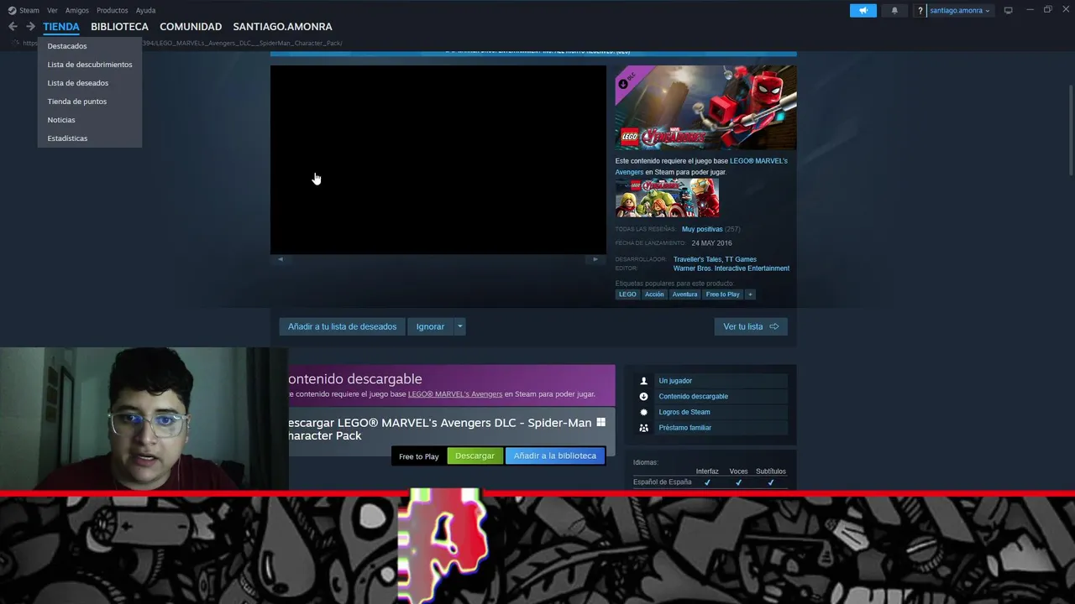Open the santiago.amonra account dropdown
This screenshot has height=604, width=1075.
960,10
